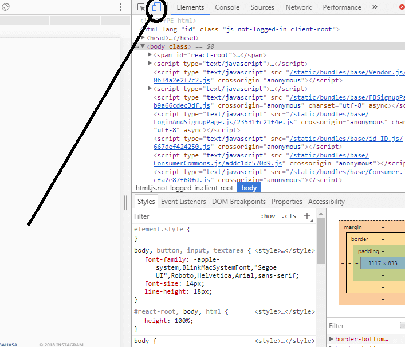Show more DevTools tabs chevron
Screen dimensions: 405x347
(375, 7)
